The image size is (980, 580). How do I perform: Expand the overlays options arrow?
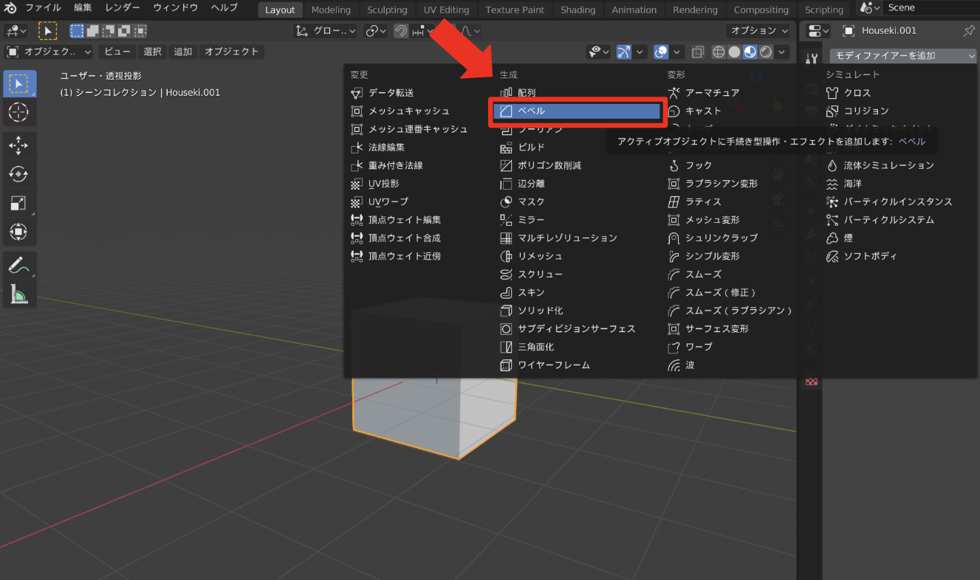pyautogui.click(x=678, y=52)
